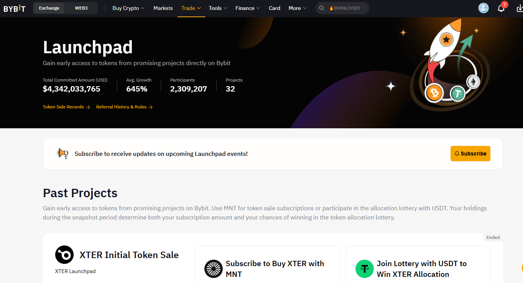Image resolution: width=523 pixels, height=283 pixels.
Task: Switch to the WEB3 toggle
Action: 81,8
